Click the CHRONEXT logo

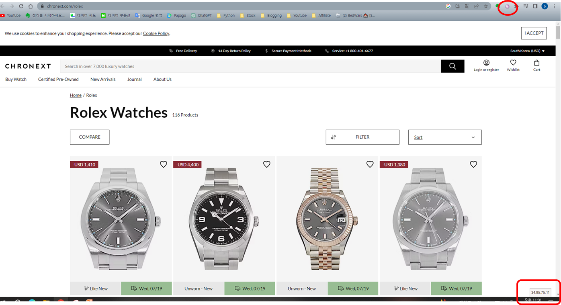(x=28, y=66)
